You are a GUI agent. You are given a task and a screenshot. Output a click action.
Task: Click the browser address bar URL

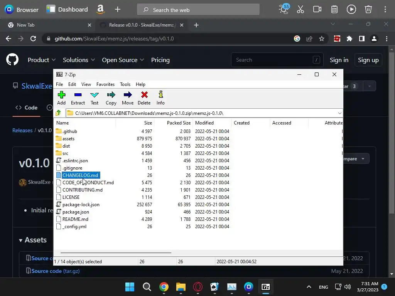tap(114, 39)
